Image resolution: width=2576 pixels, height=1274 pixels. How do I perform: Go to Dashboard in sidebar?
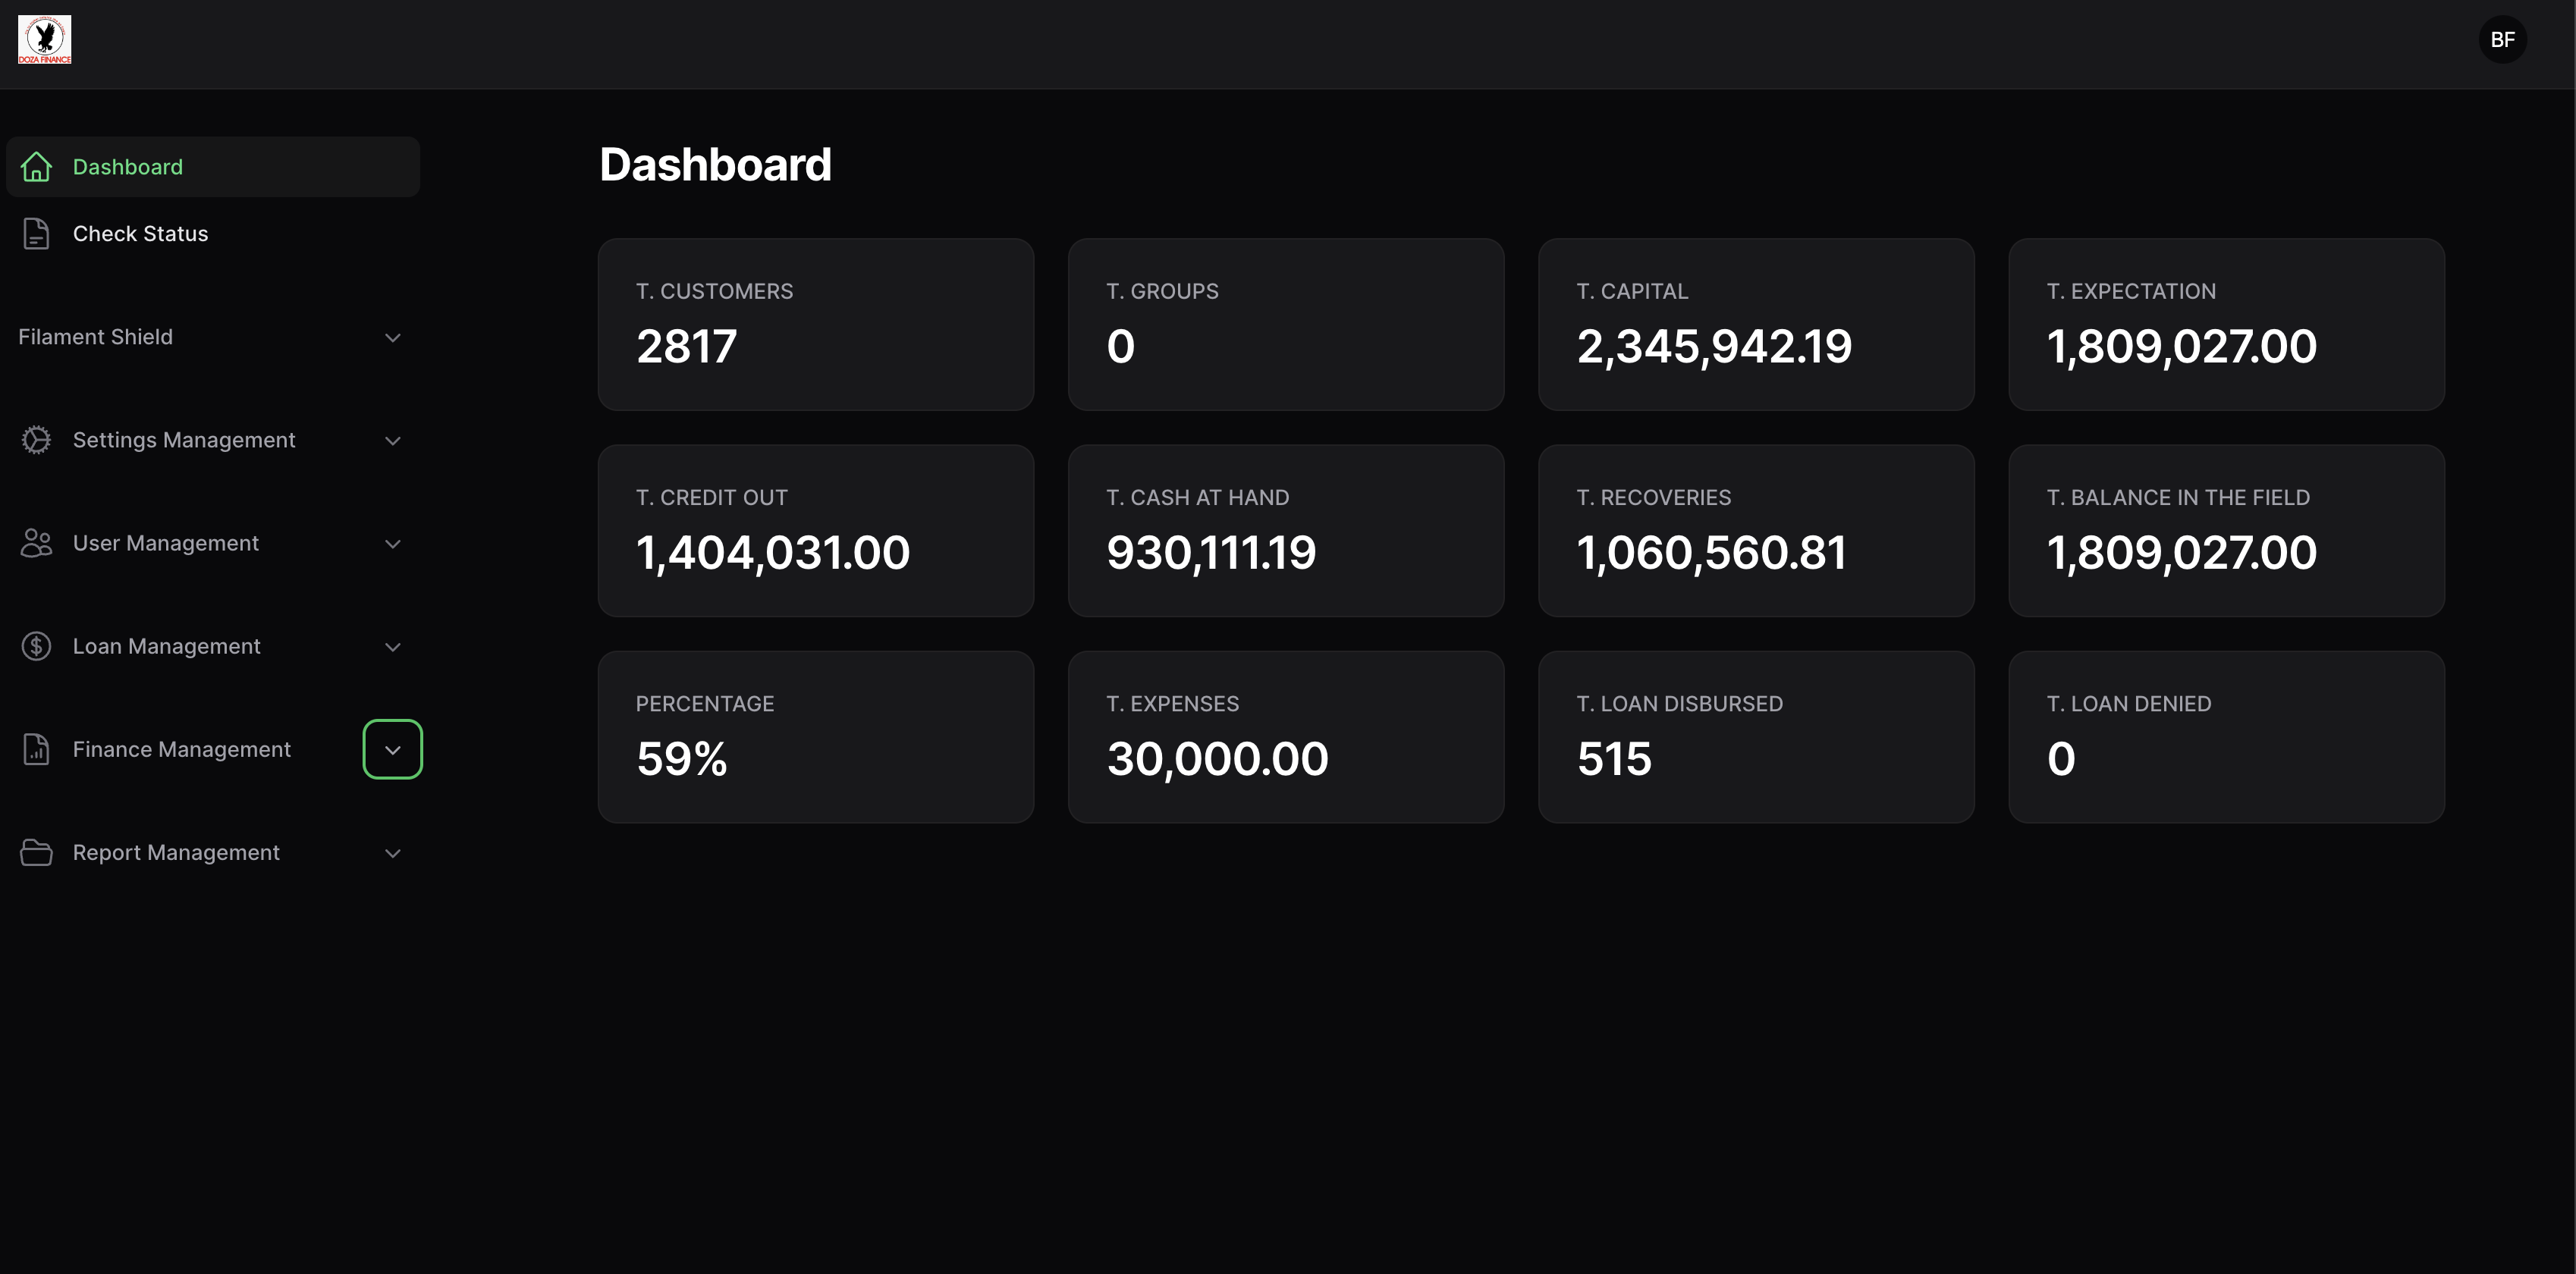[128, 167]
